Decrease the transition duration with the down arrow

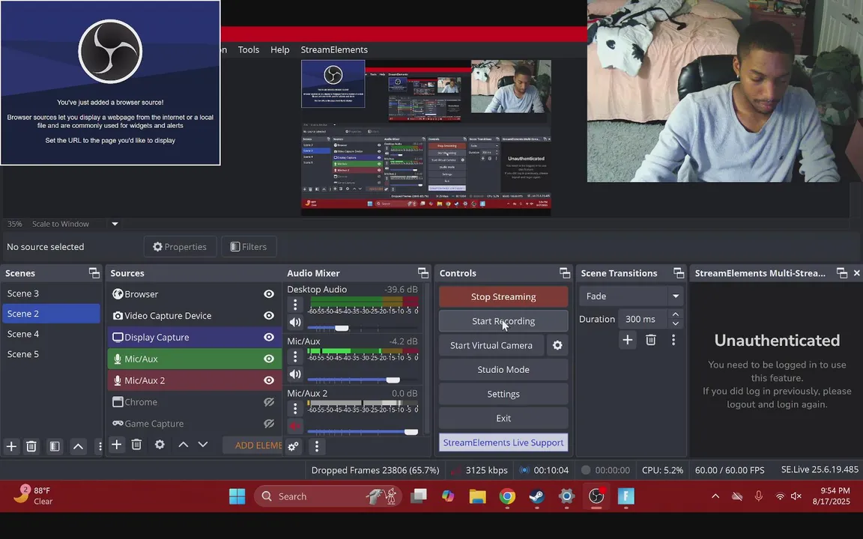click(x=675, y=323)
